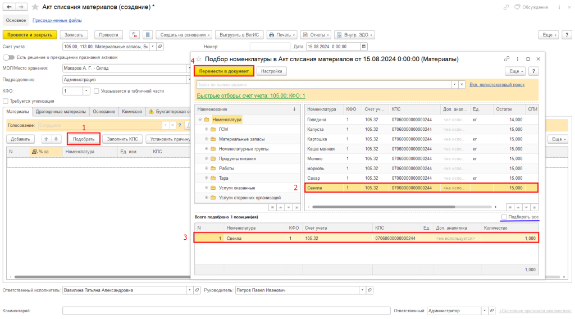Viewport: 575px width, 319px height.
Task: Expand the Продукты питания folder
Action: tap(206, 158)
